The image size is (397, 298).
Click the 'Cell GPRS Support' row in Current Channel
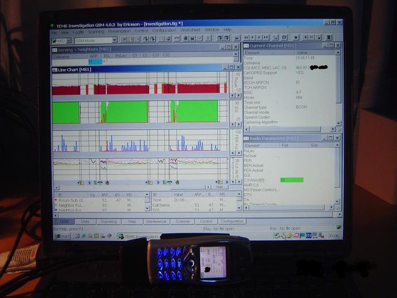pyautogui.click(x=290, y=73)
